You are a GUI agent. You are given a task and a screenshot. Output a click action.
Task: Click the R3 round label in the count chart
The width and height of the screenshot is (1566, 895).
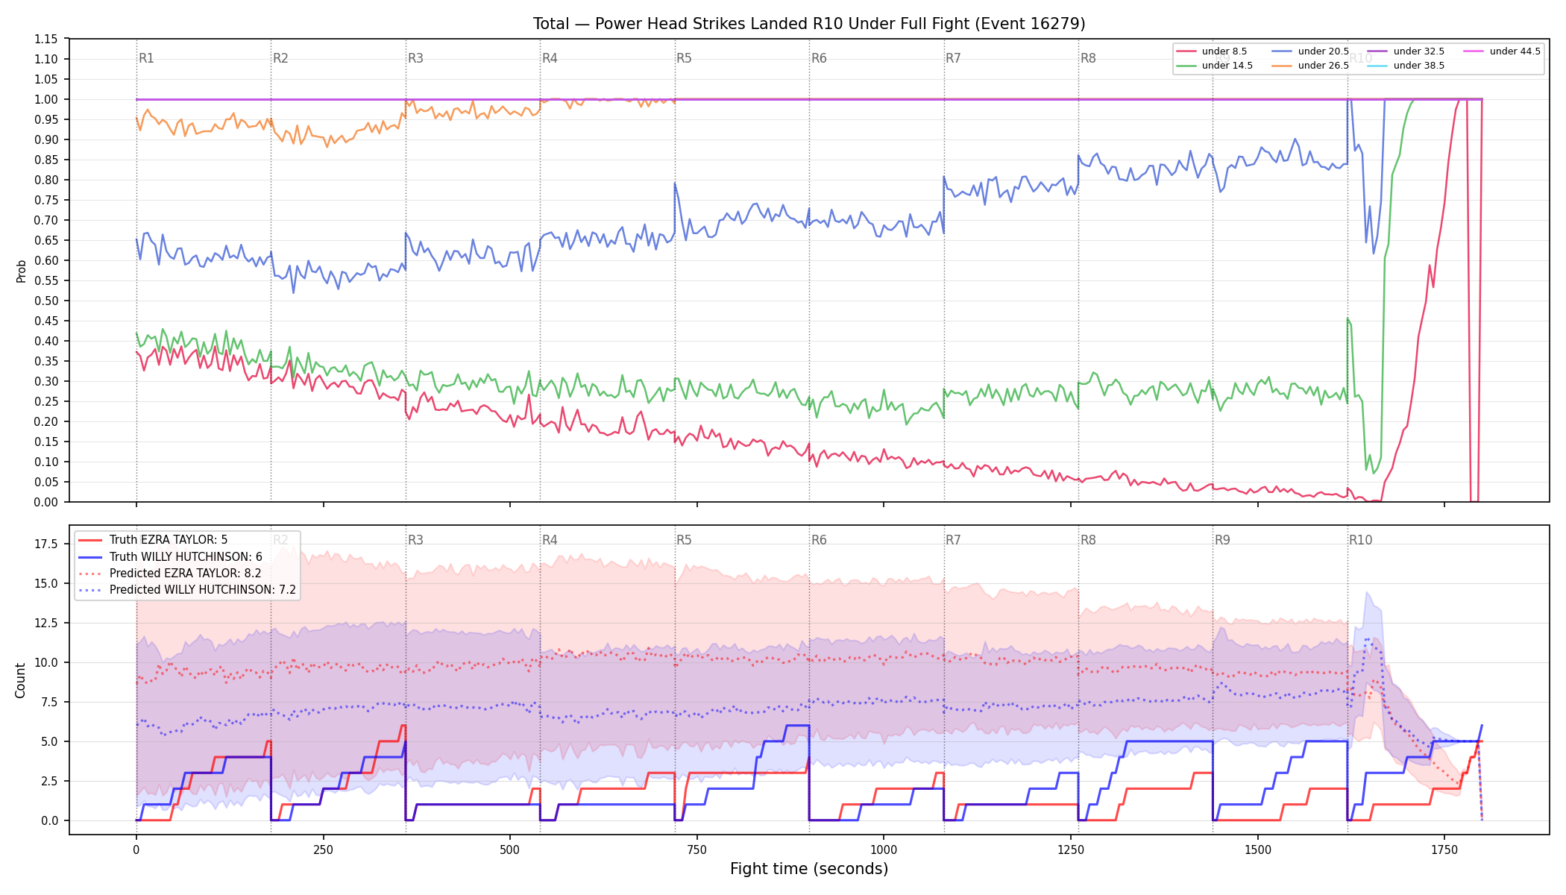[415, 540]
